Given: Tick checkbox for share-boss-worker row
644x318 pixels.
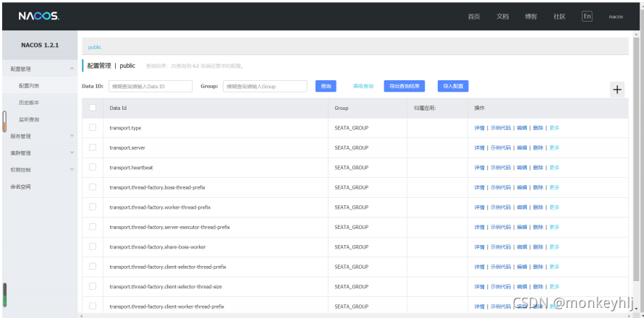Looking at the screenshot, I should click(x=93, y=246).
